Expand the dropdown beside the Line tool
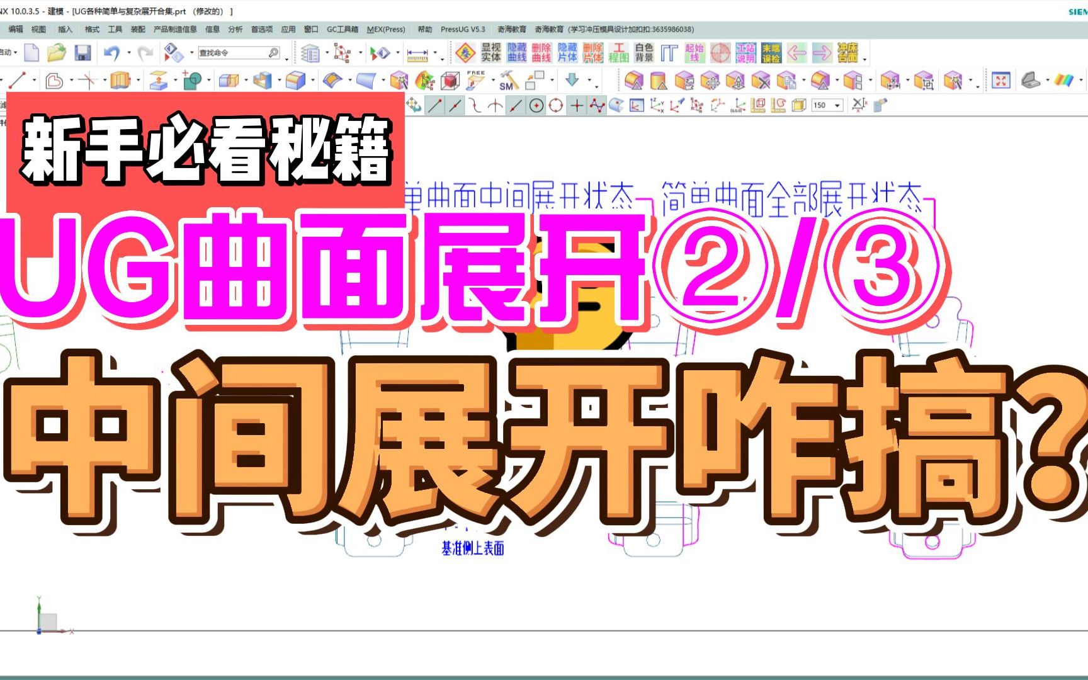 (x=34, y=80)
